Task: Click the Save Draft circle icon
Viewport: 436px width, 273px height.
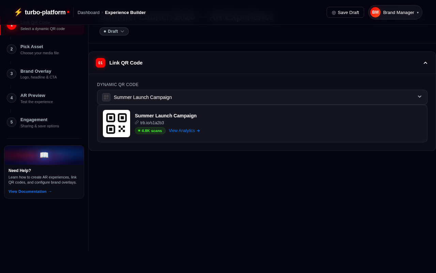Action: (333, 12)
